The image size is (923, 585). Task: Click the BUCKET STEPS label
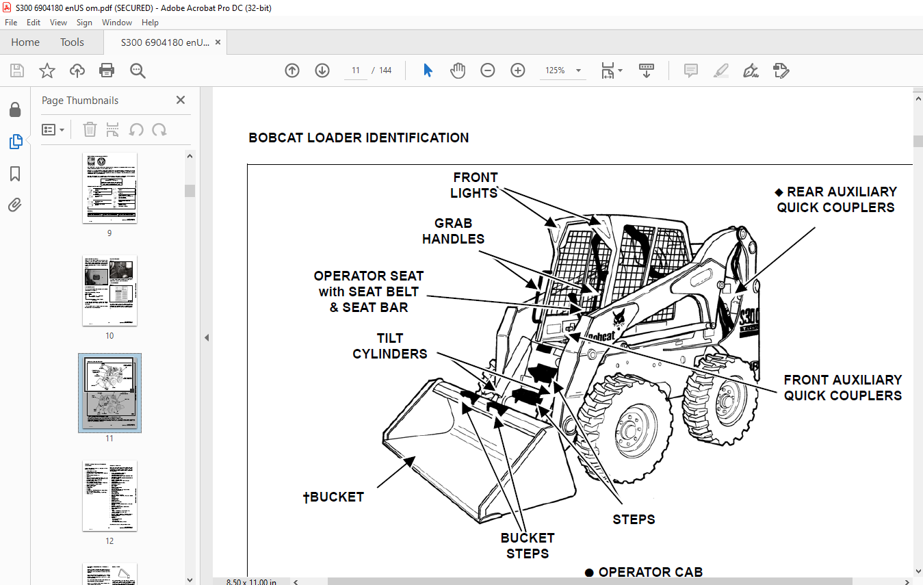point(528,545)
